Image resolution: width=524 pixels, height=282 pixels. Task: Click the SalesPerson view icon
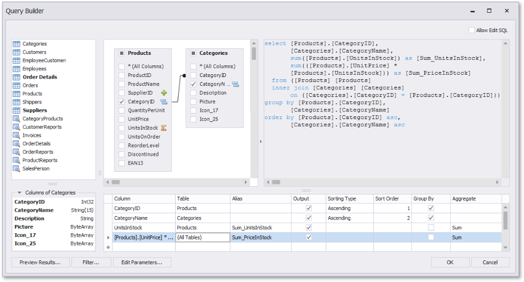pyautogui.click(x=17, y=168)
